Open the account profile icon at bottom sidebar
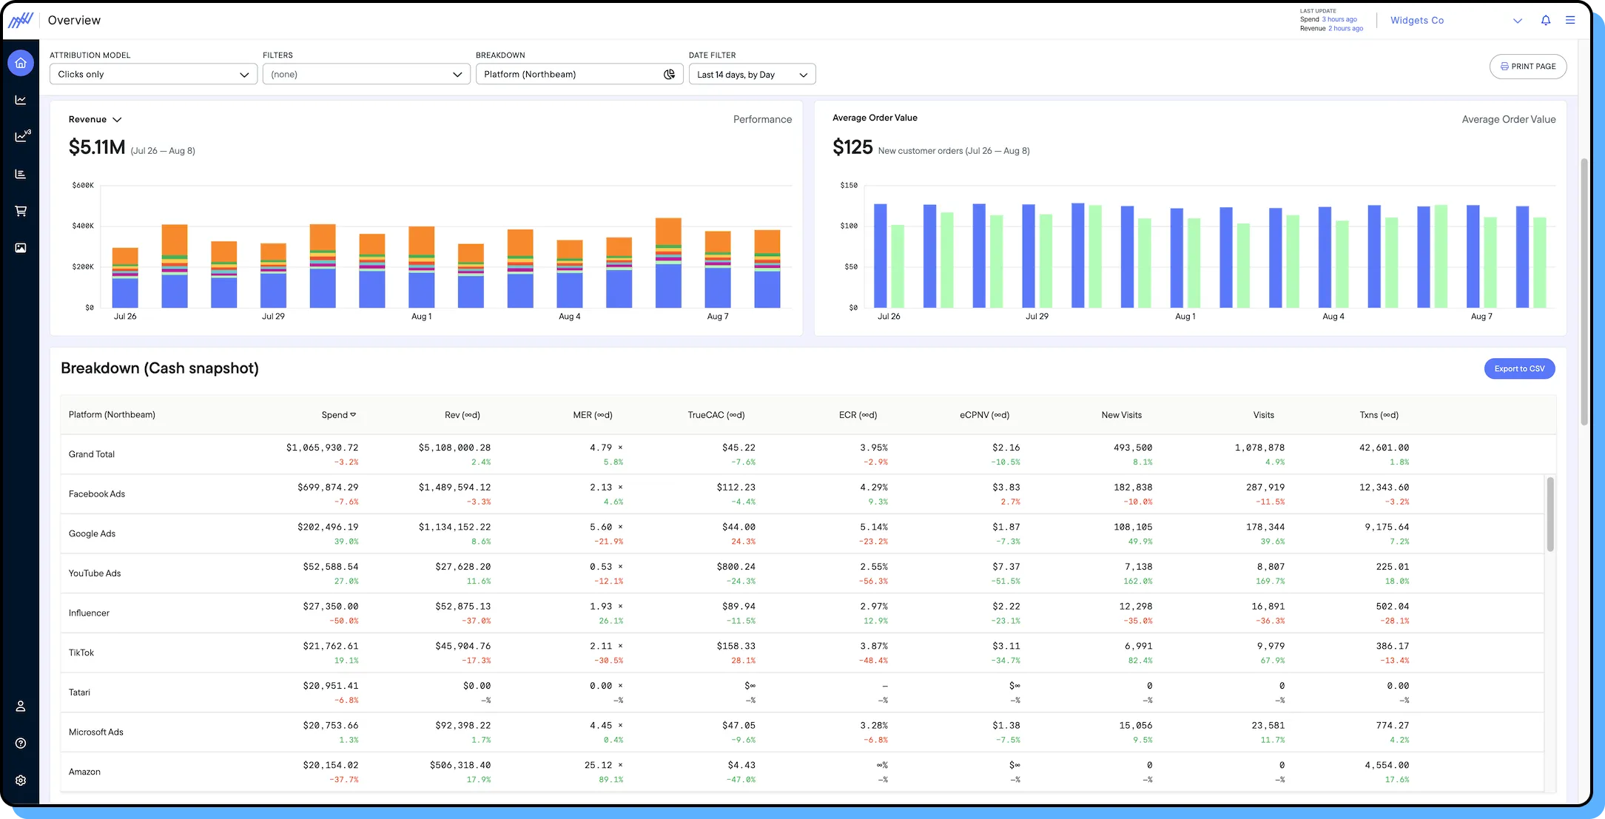 point(20,706)
